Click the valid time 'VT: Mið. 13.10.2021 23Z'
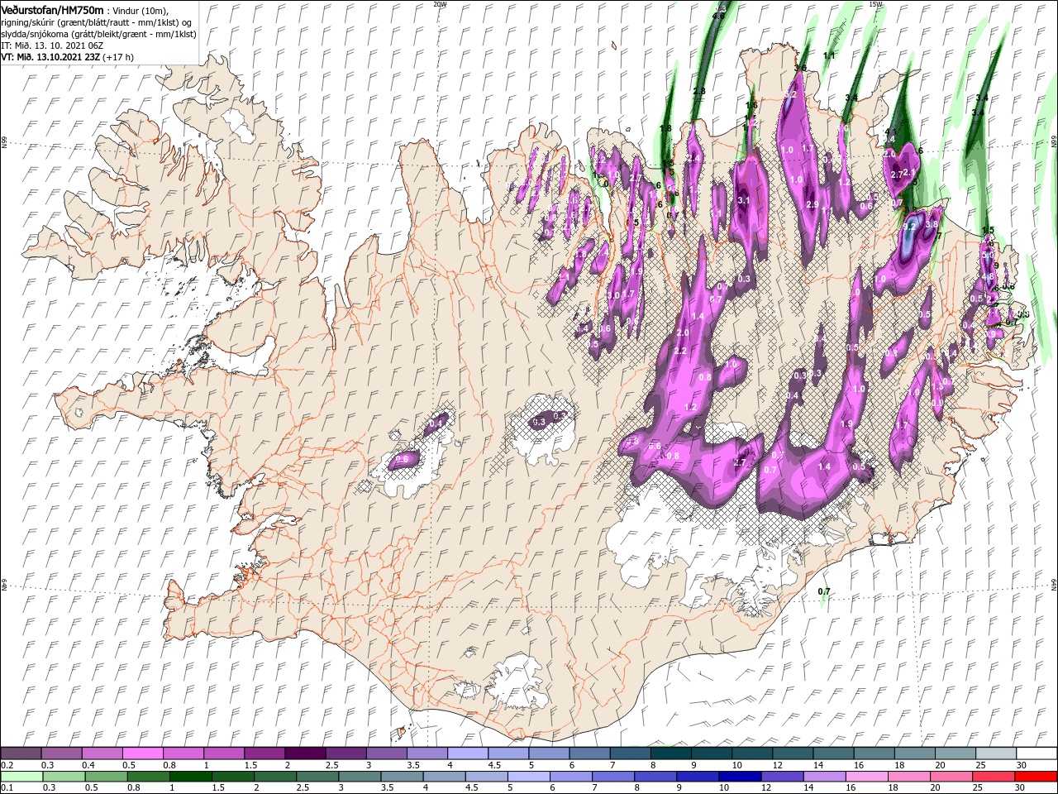This screenshot has width=1058, height=794. tap(50, 58)
